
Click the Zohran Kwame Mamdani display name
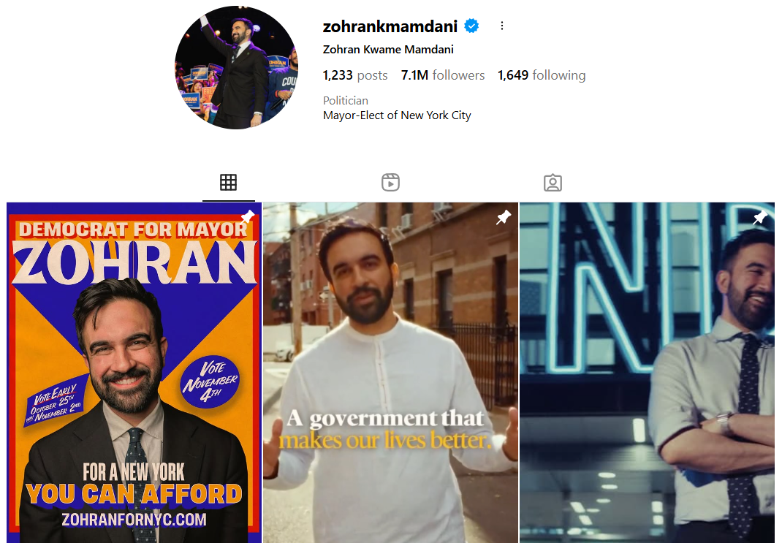pos(388,50)
